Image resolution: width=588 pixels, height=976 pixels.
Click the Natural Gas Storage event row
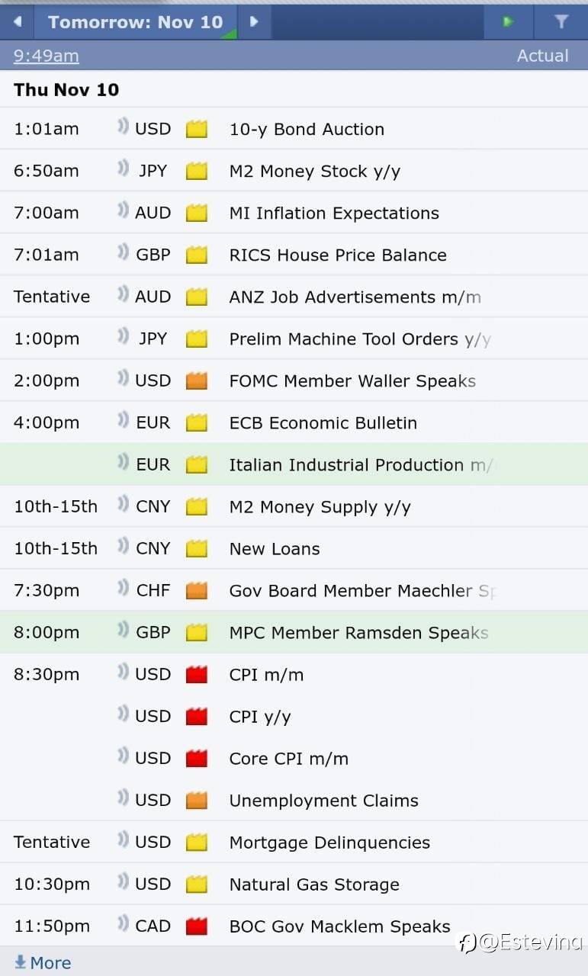coord(294,884)
